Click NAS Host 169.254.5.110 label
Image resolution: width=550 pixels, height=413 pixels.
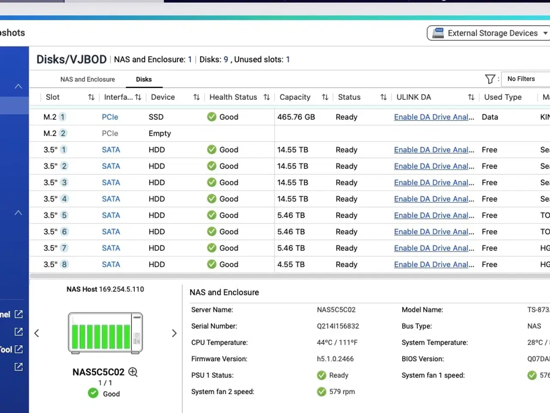point(105,289)
